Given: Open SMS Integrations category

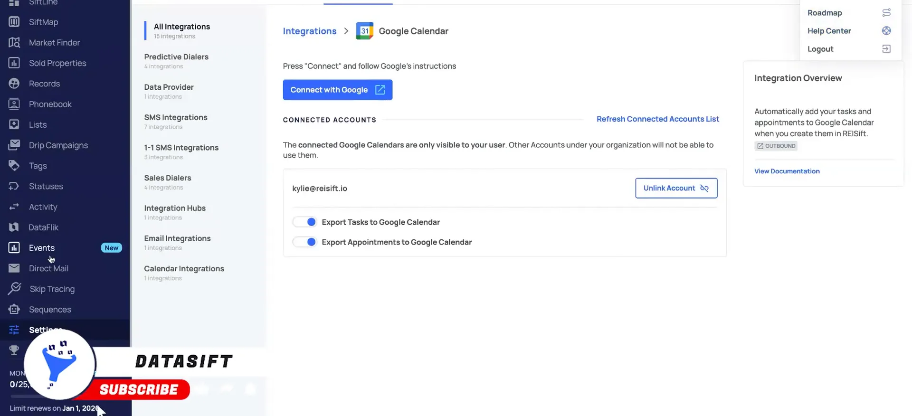Looking at the screenshot, I should [176, 122].
